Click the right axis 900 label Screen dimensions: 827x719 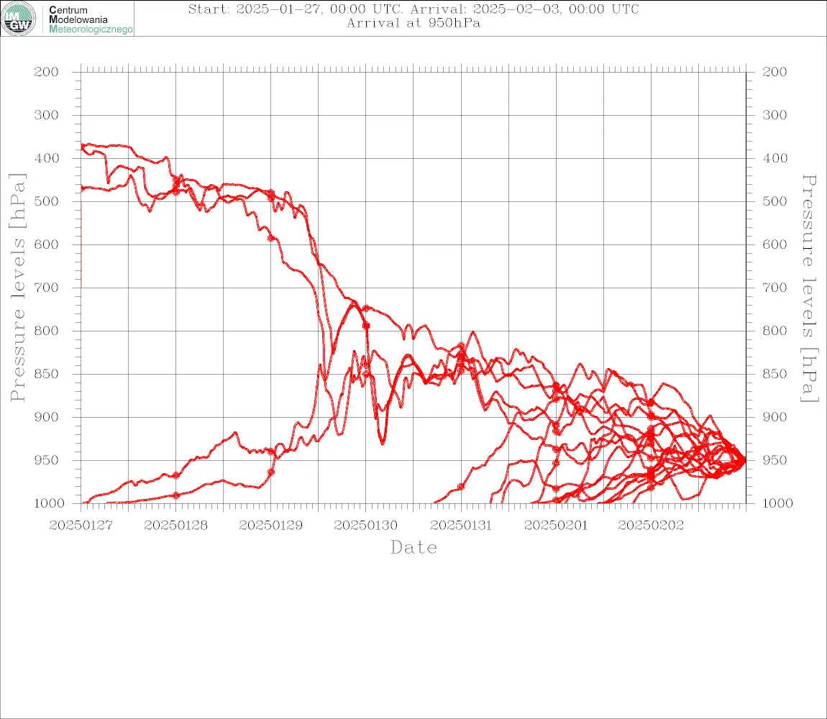coord(775,417)
